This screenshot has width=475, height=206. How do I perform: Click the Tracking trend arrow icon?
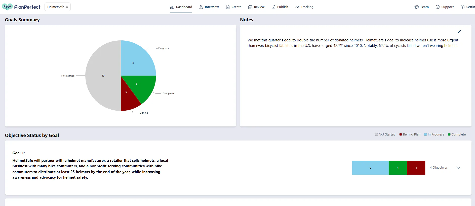pyautogui.click(x=297, y=7)
